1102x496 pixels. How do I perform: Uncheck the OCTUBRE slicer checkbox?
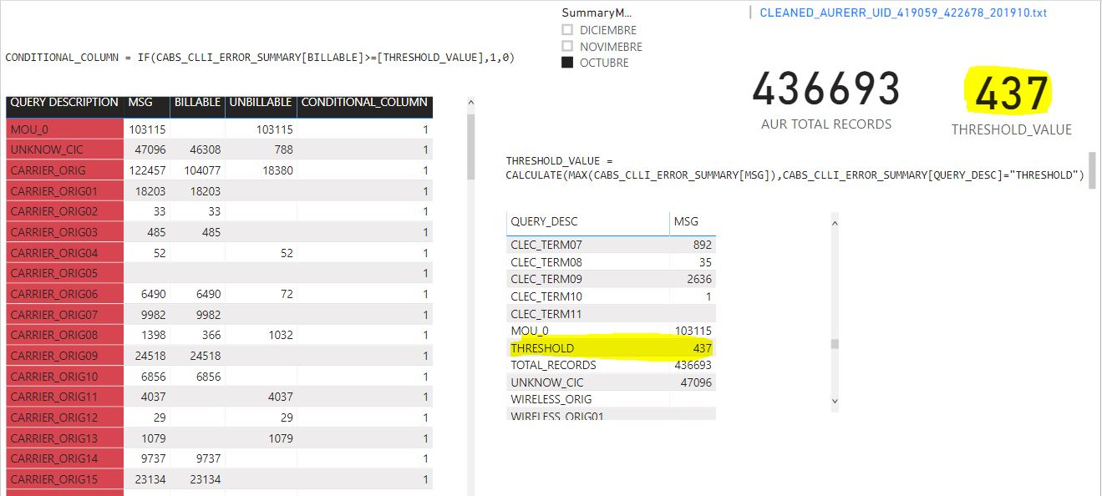point(567,62)
